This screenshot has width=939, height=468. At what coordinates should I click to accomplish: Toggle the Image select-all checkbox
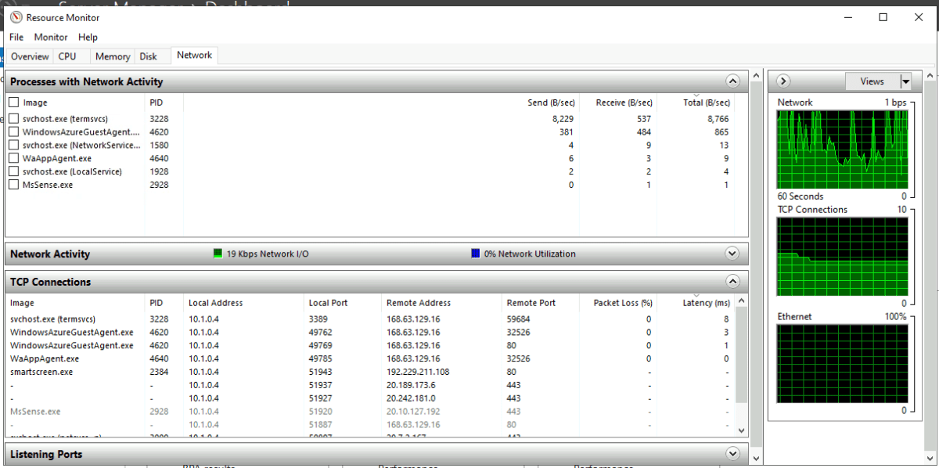point(14,103)
